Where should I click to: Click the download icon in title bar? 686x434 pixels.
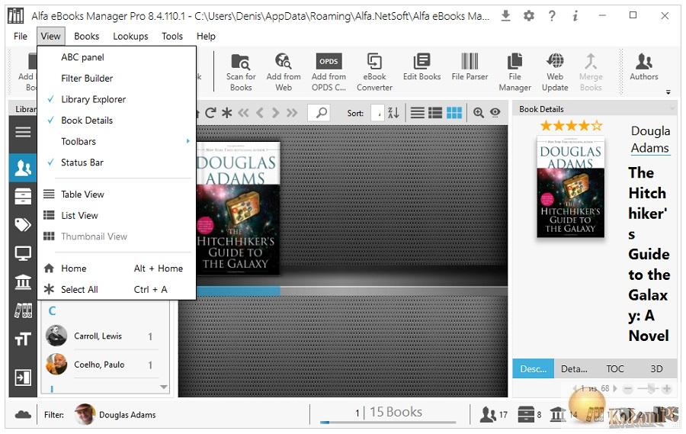tap(505, 16)
